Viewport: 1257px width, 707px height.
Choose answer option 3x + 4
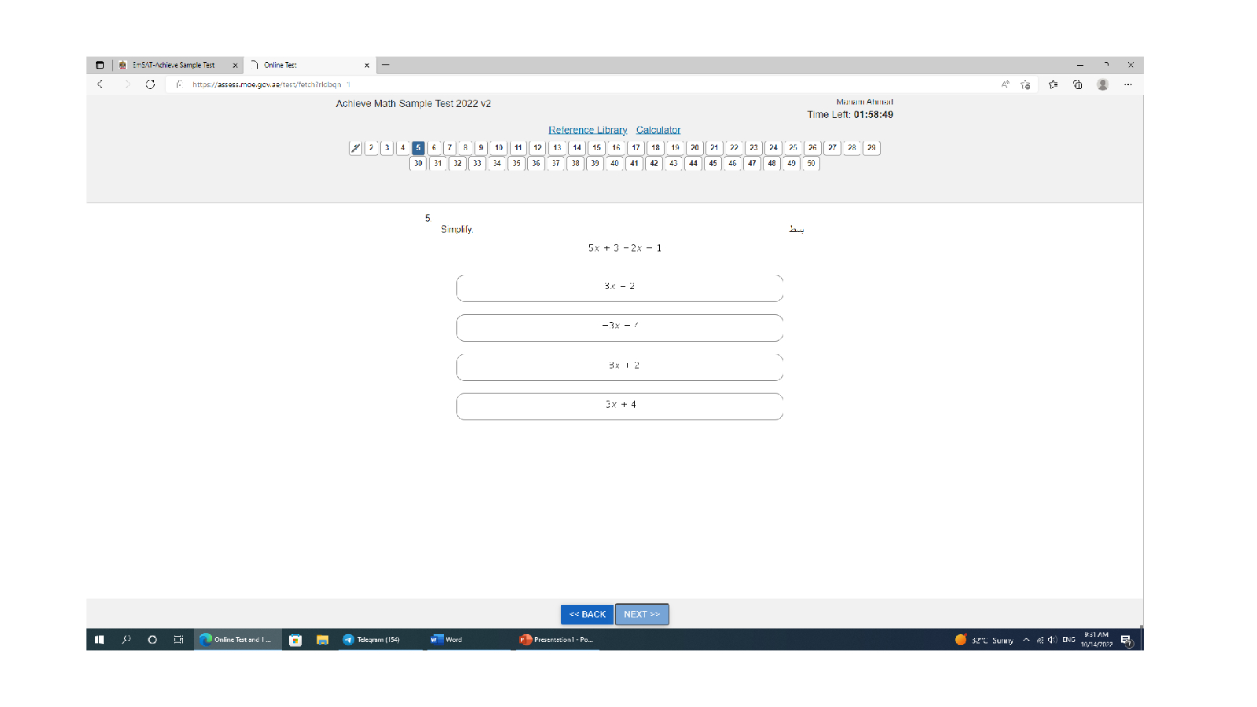click(x=619, y=406)
